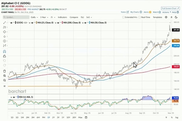182x121 pixels.
Task: Zoom in using the magnifier plus icon
Action: [x=5, y=71]
